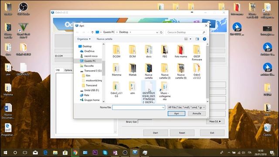
Task: Switch to the Options tab in Odin
Action: [x=68, y=70]
